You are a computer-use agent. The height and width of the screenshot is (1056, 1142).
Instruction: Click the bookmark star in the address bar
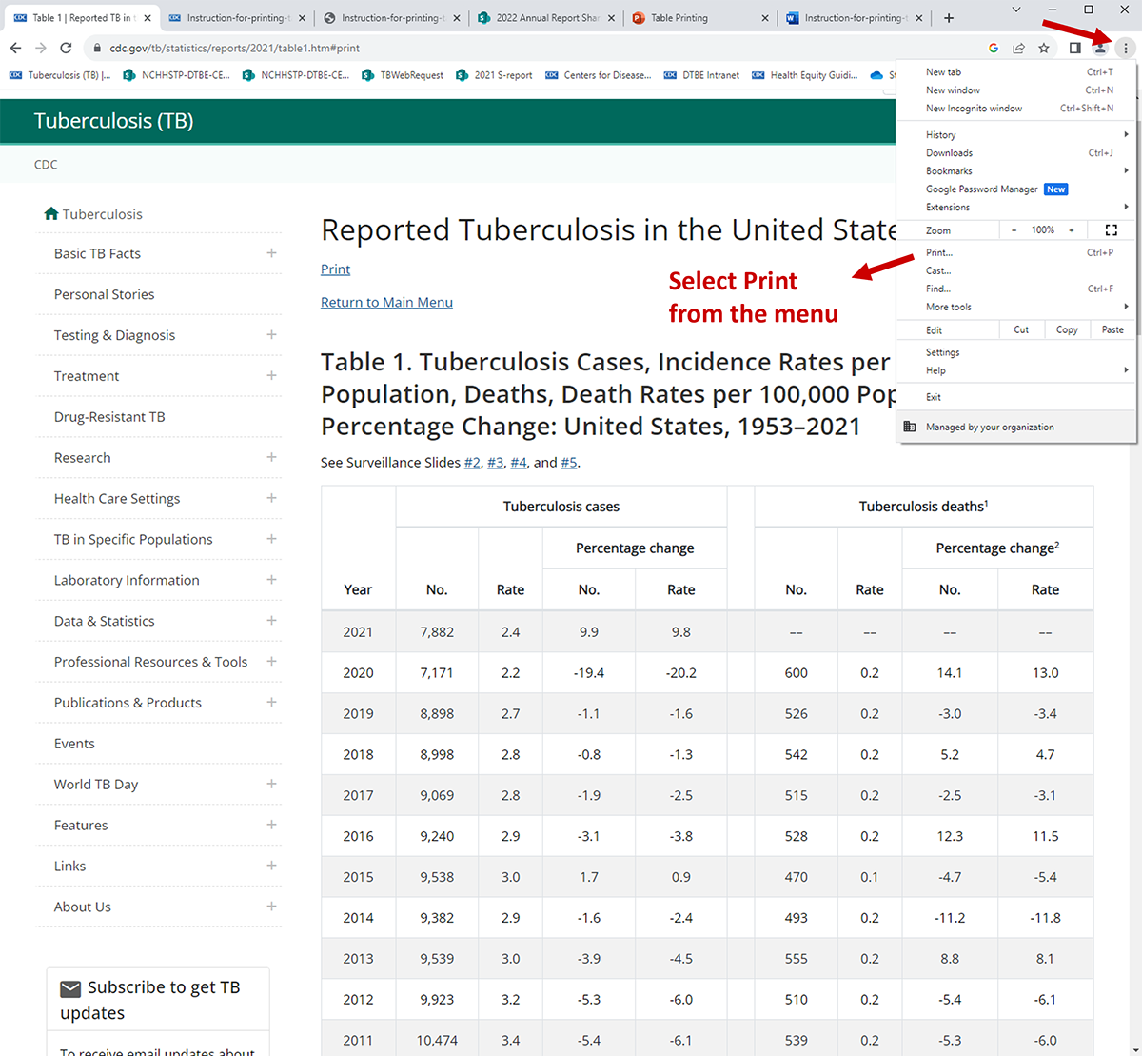click(1044, 47)
